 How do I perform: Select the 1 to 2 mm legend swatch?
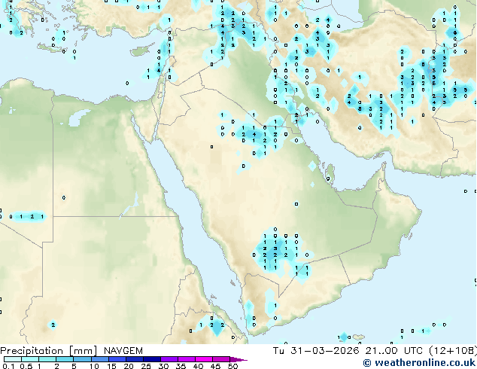[47, 359]
